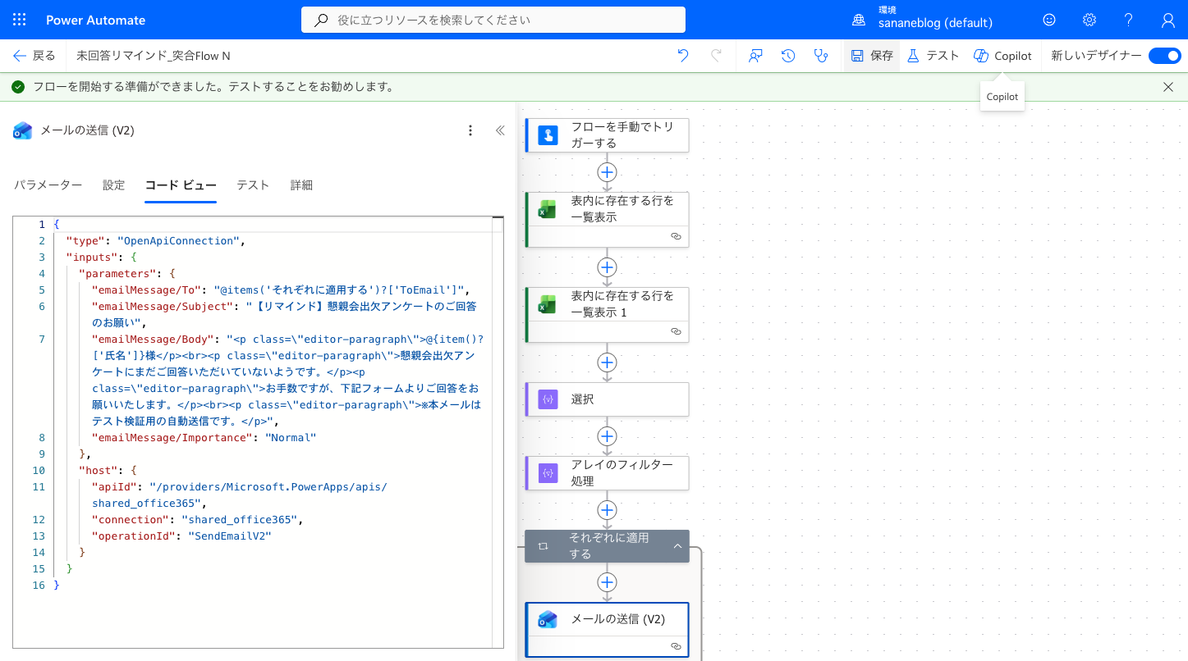Screen dimensions: 1188x661
Task: Click the connection link icon on 表内に存在する行を一覧表示
Action: point(676,236)
